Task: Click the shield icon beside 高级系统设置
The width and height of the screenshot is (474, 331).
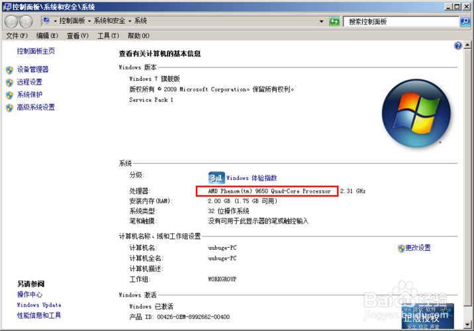Action: click(10, 108)
